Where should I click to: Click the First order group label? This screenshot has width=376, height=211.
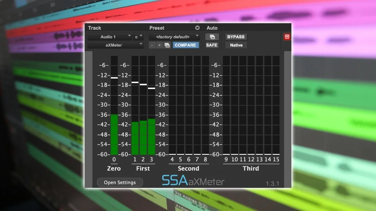[143, 168]
